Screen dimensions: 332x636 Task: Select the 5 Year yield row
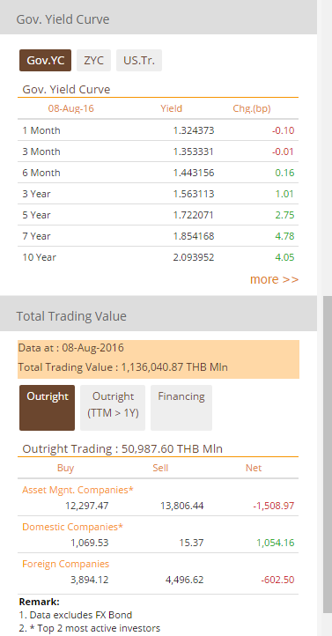tap(159, 215)
